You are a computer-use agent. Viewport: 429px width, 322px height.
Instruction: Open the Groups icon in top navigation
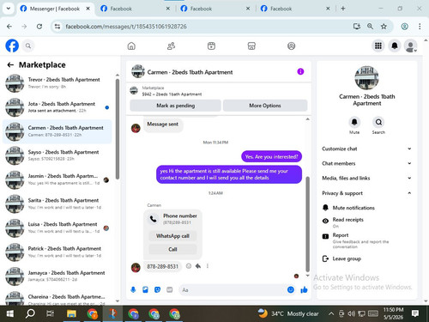(291, 46)
